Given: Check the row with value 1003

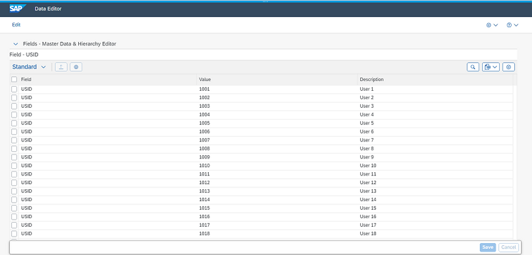Looking at the screenshot, I should click(14, 106).
